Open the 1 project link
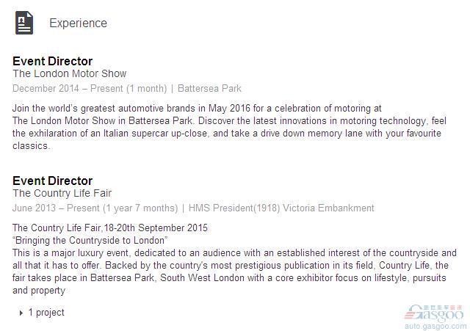 46,313
